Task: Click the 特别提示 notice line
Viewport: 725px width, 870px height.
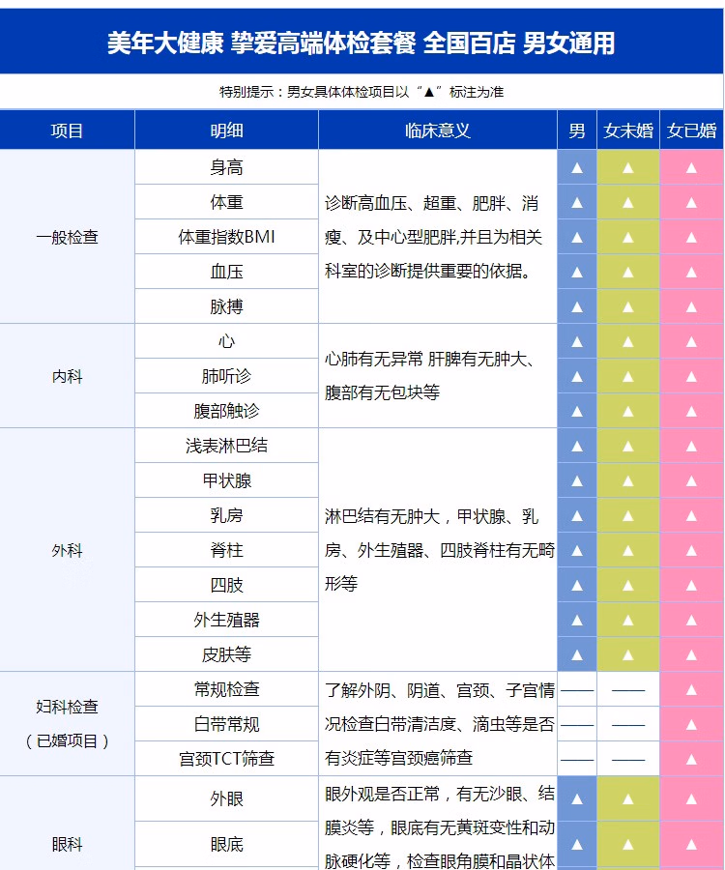Action: point(362,92)
